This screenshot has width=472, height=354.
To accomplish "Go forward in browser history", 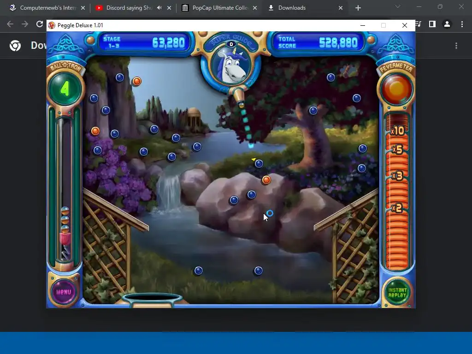I will (x=25, y=24).
